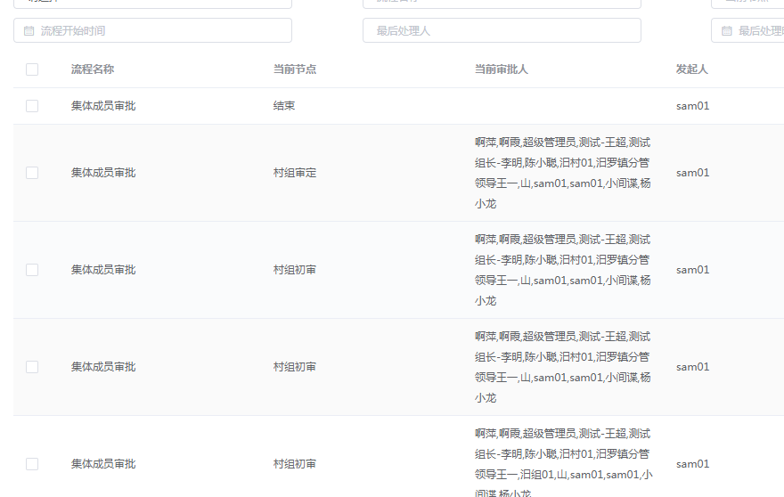Click 集体成员审批 in the 村组审定 row

103,173
